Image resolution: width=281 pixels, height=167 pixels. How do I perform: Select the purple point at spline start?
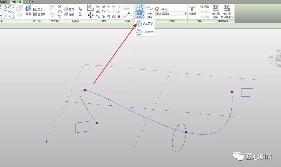(97, 123)
